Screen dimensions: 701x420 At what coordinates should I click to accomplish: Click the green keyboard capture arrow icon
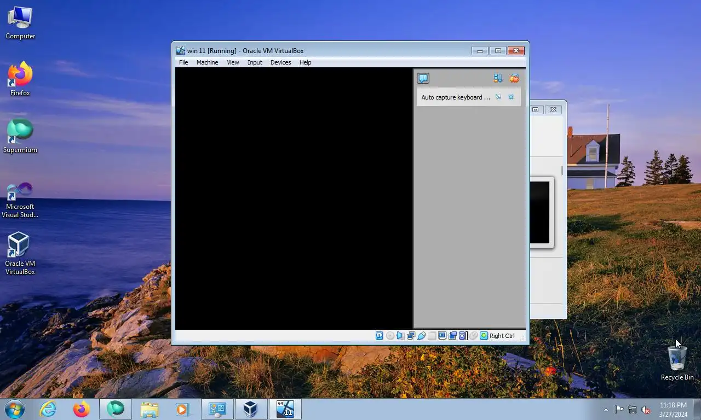484,336
